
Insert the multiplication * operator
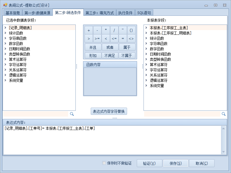106,30
